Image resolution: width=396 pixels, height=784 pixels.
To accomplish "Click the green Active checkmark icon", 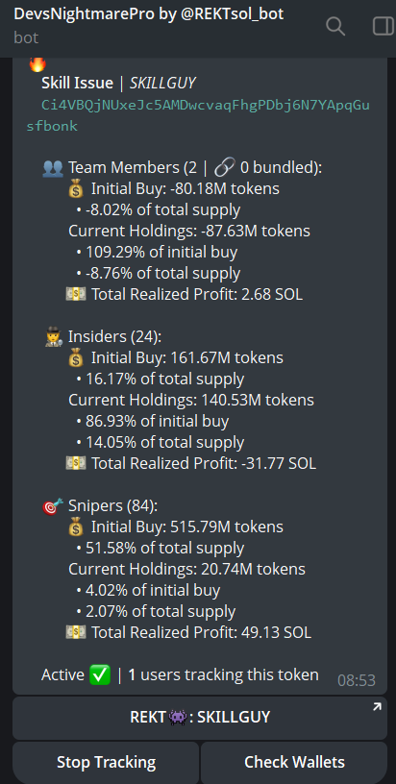I will tap(100, 675).
